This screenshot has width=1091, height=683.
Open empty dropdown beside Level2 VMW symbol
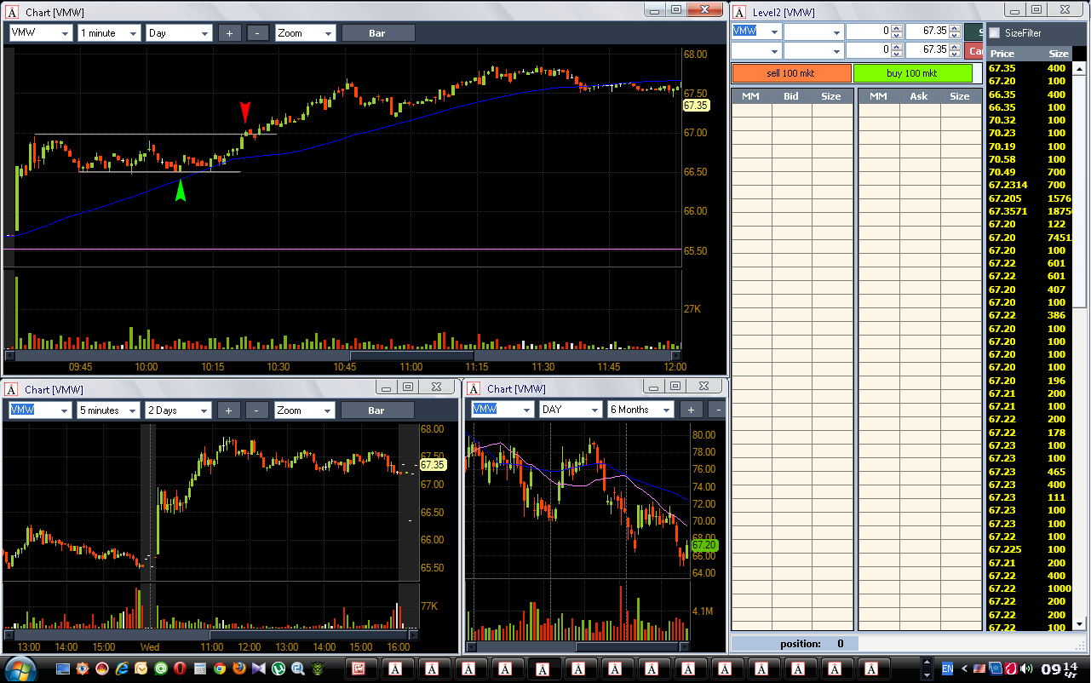click(836, 32)
